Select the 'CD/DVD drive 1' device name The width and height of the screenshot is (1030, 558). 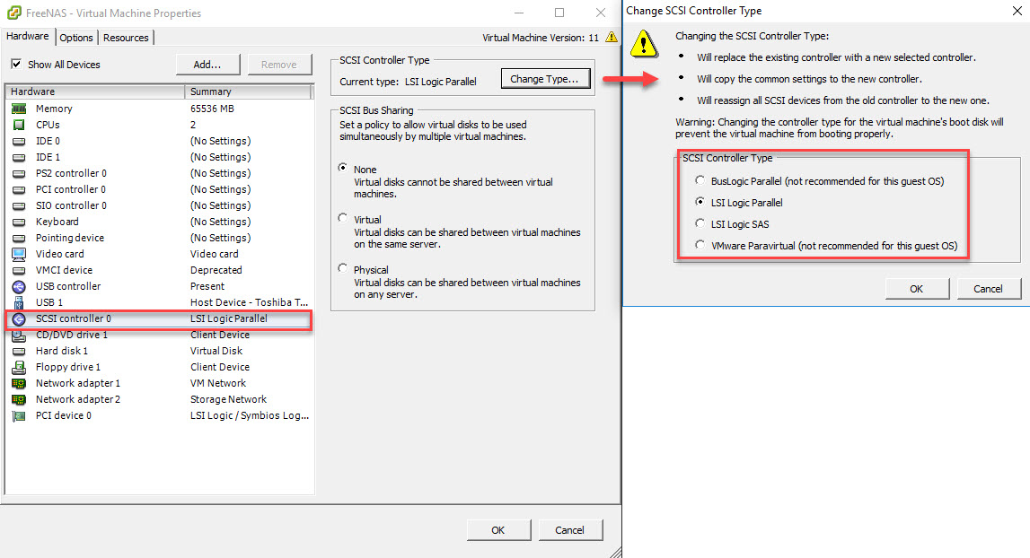point(72,335)
